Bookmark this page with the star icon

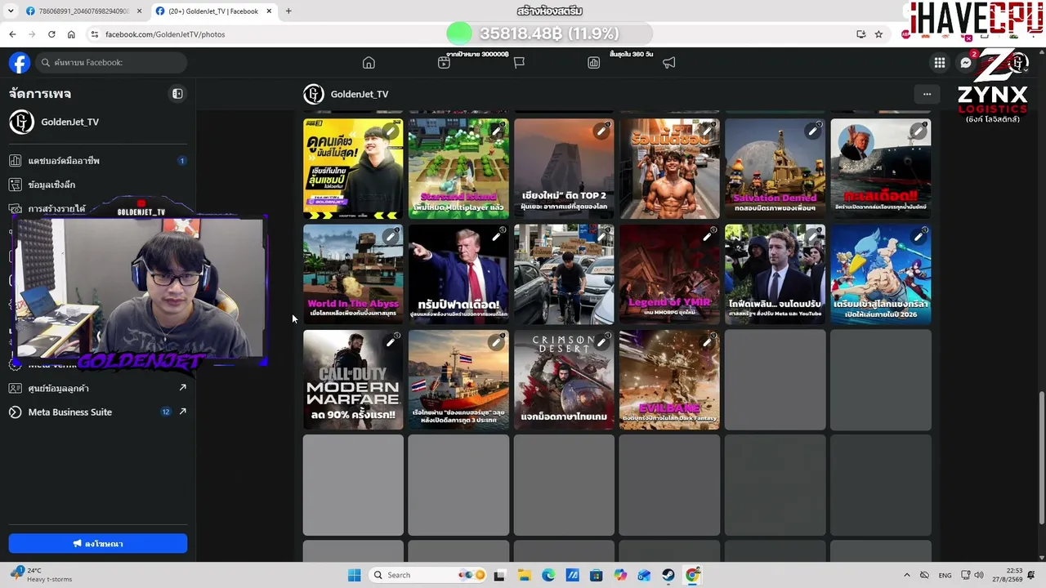point(878,34)
